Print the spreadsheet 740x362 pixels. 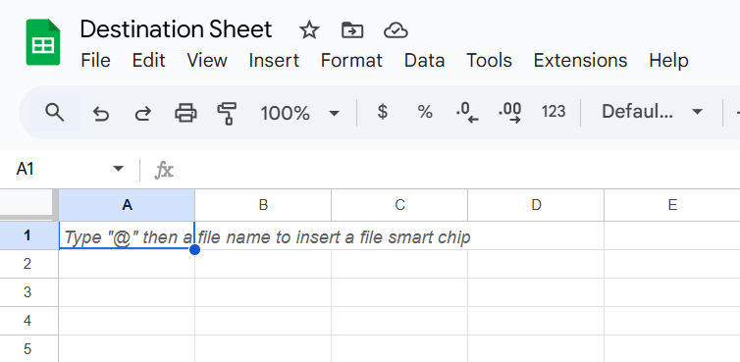coord(185,113)
